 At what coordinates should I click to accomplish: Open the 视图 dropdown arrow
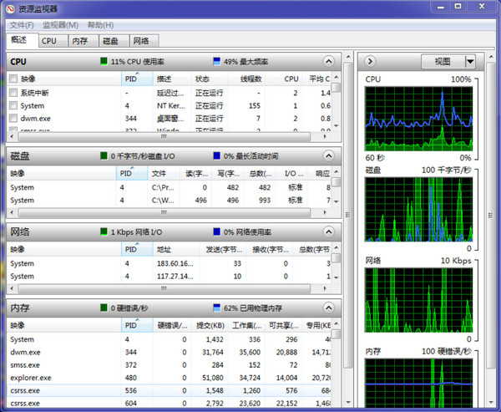tap(470, 61)
